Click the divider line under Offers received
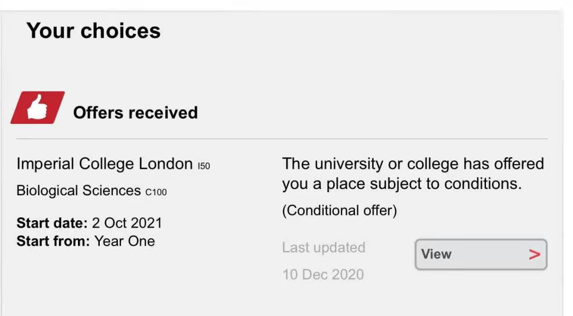 (282, 139)
